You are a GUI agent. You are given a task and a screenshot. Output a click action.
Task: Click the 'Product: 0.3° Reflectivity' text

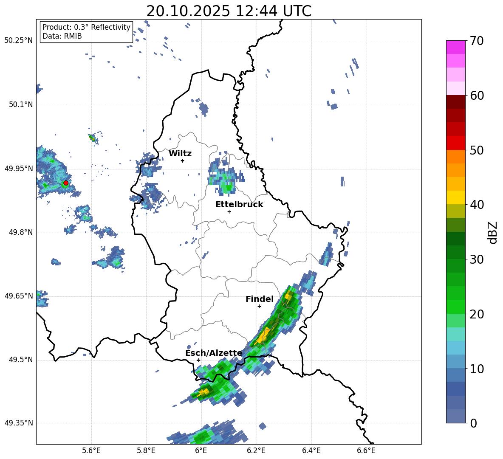(86, 27)
